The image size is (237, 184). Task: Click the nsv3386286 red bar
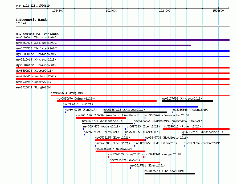tap(120, 151)
